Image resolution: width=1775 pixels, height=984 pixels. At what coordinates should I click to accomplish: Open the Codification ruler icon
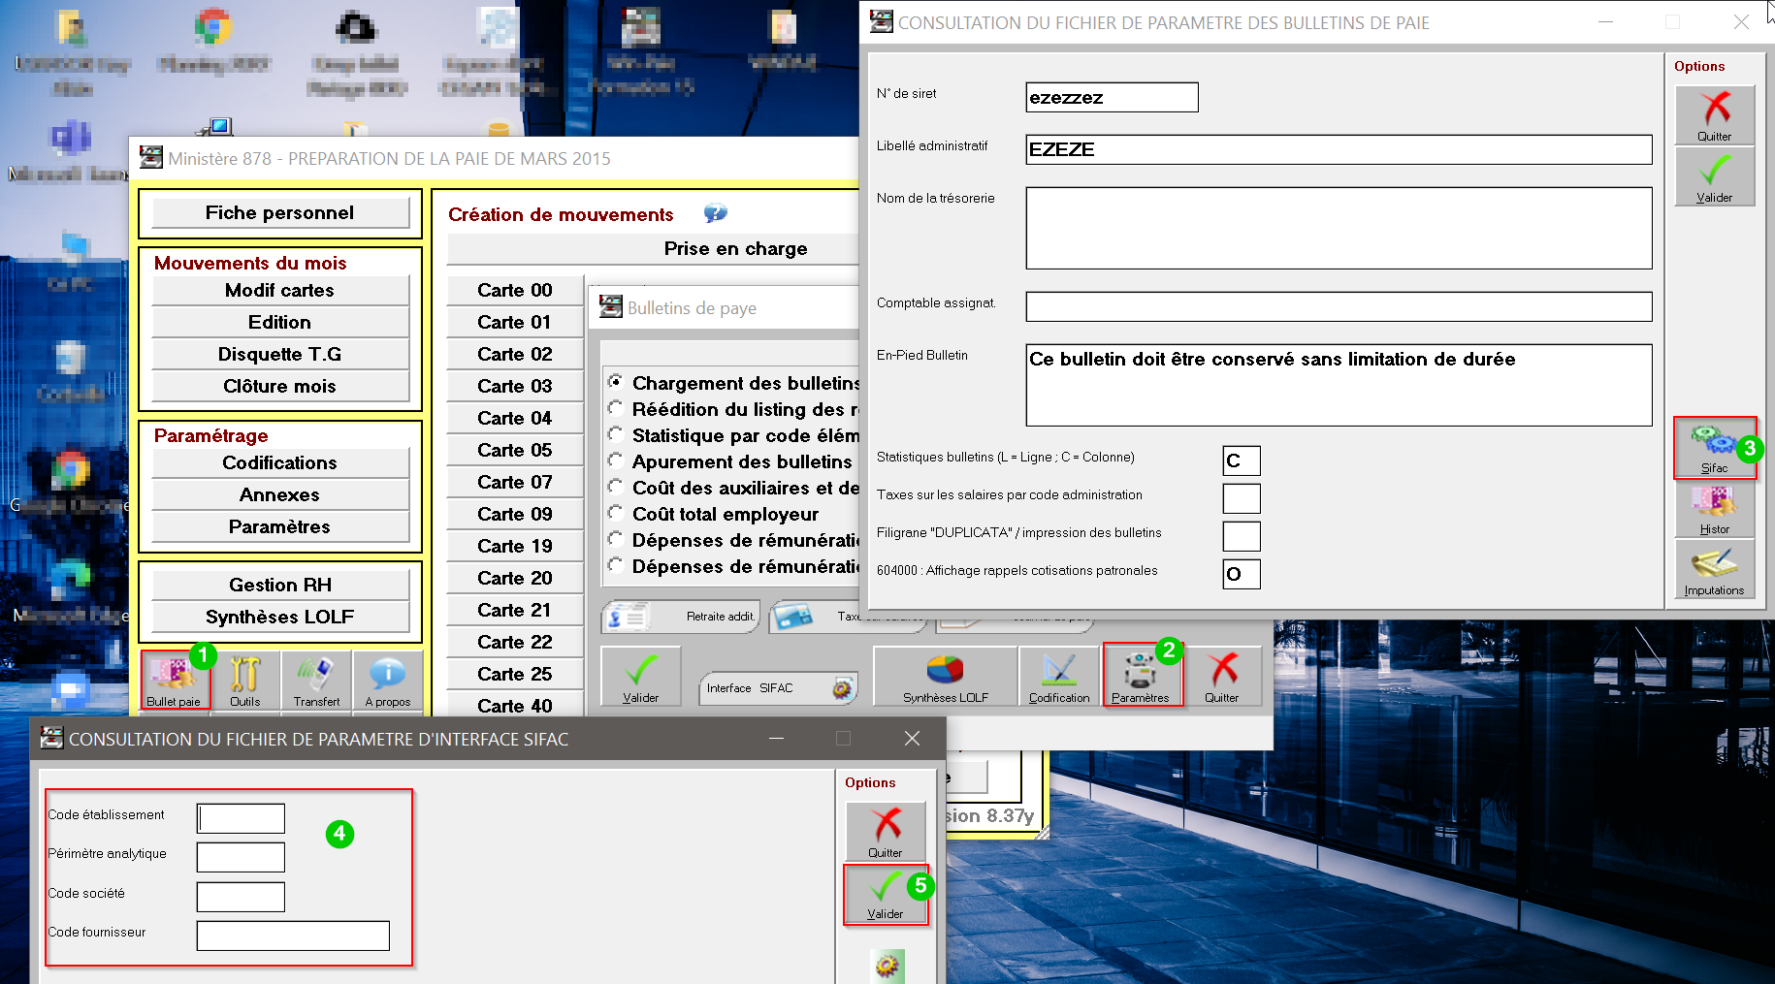tap(1059, 676)
